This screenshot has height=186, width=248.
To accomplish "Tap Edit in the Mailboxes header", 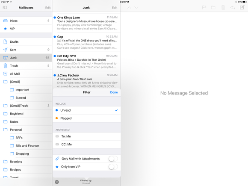I will point(48,8).
